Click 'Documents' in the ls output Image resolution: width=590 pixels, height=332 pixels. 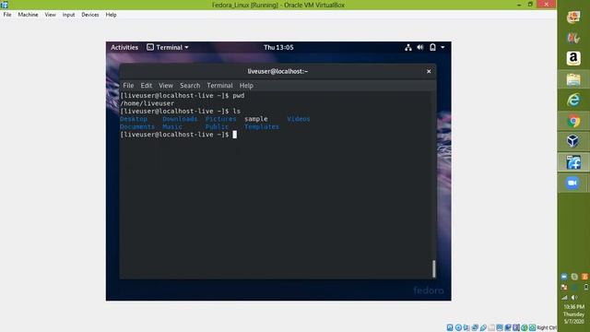tap(137, 127)
